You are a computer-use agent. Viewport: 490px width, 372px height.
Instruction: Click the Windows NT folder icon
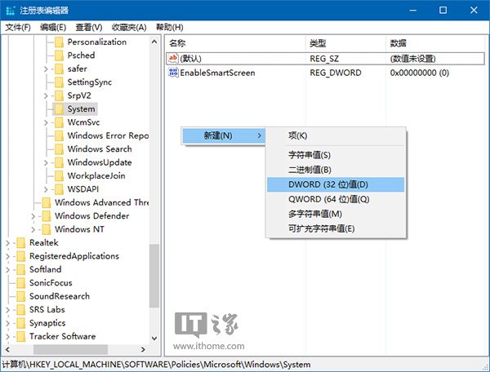[47, 229]
